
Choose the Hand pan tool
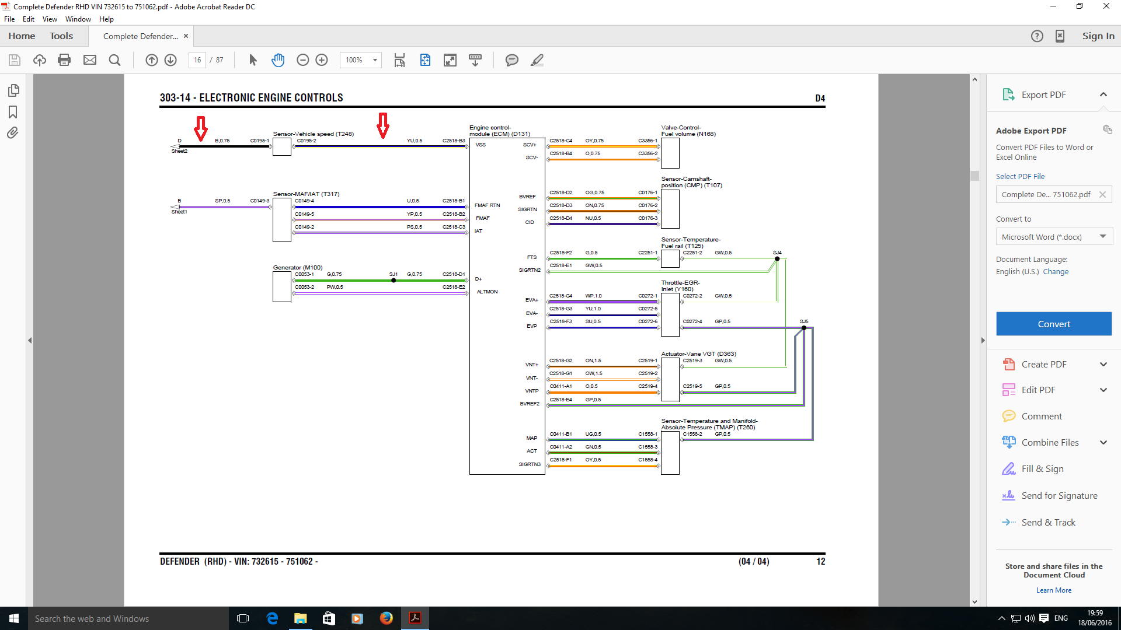[278, 60]
